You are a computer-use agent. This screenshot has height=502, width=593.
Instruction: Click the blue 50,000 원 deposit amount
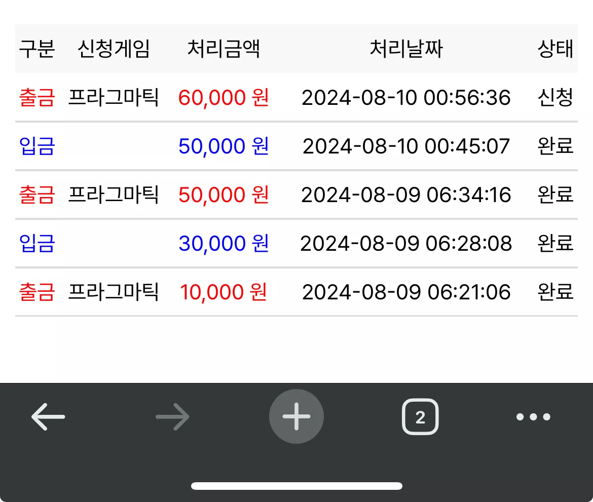pyautogui.click(x=224, y=146)
